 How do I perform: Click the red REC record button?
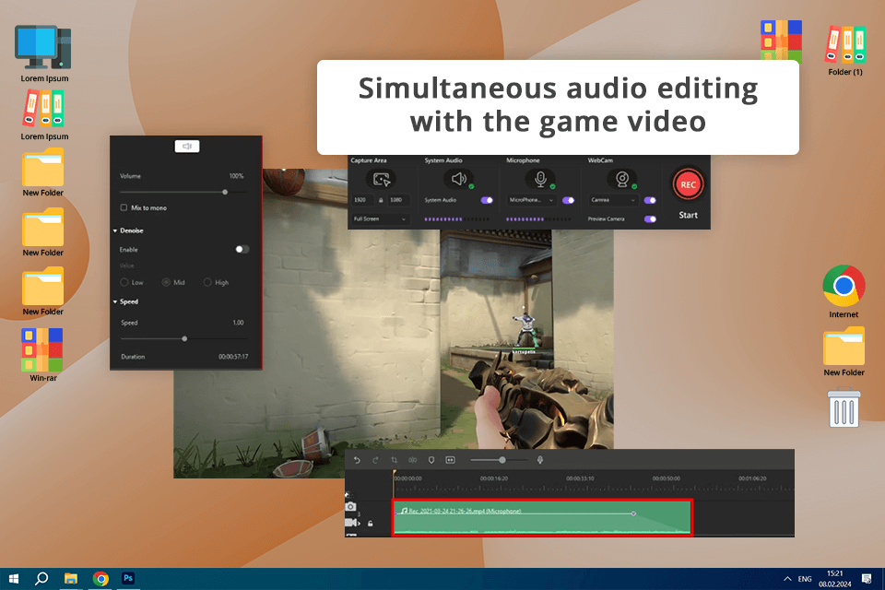(688, 184)
